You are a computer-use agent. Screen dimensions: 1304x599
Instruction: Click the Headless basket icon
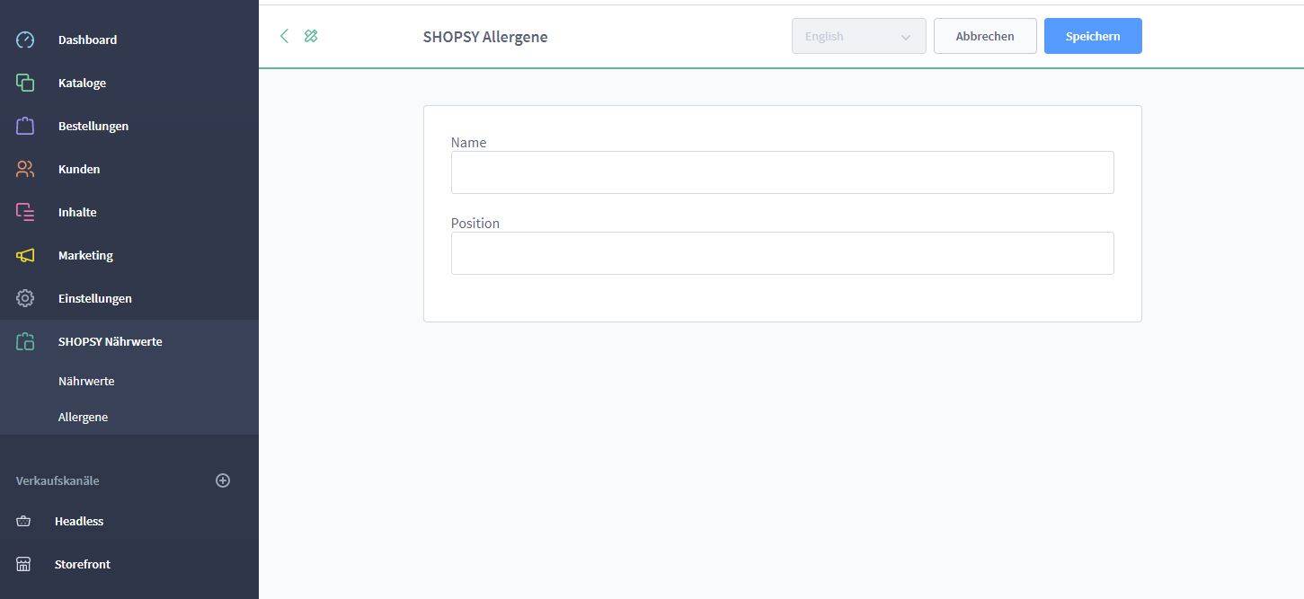coord(23,521)
